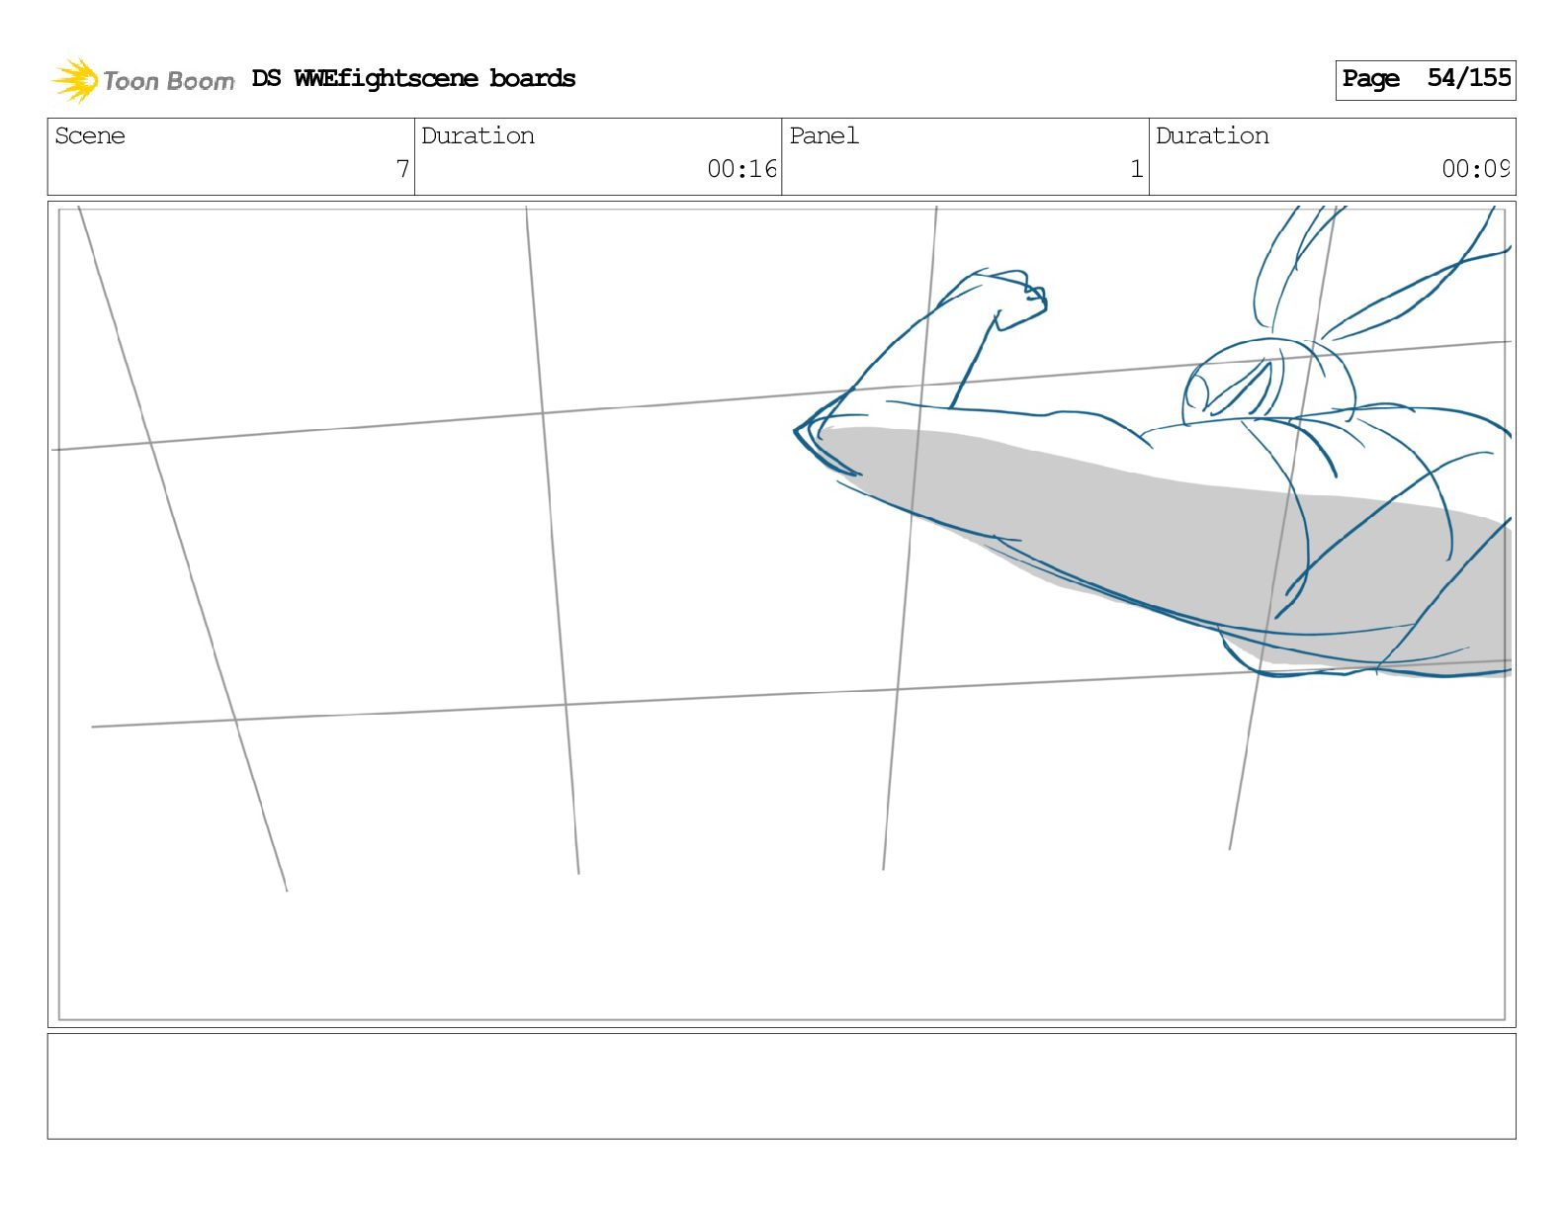Select the panel number '1'
Viewport: 1566px width, 1210px height.
click(x=1137, y=169)
